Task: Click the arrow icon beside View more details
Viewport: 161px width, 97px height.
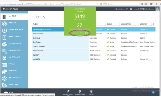Action: click(86, 33)
